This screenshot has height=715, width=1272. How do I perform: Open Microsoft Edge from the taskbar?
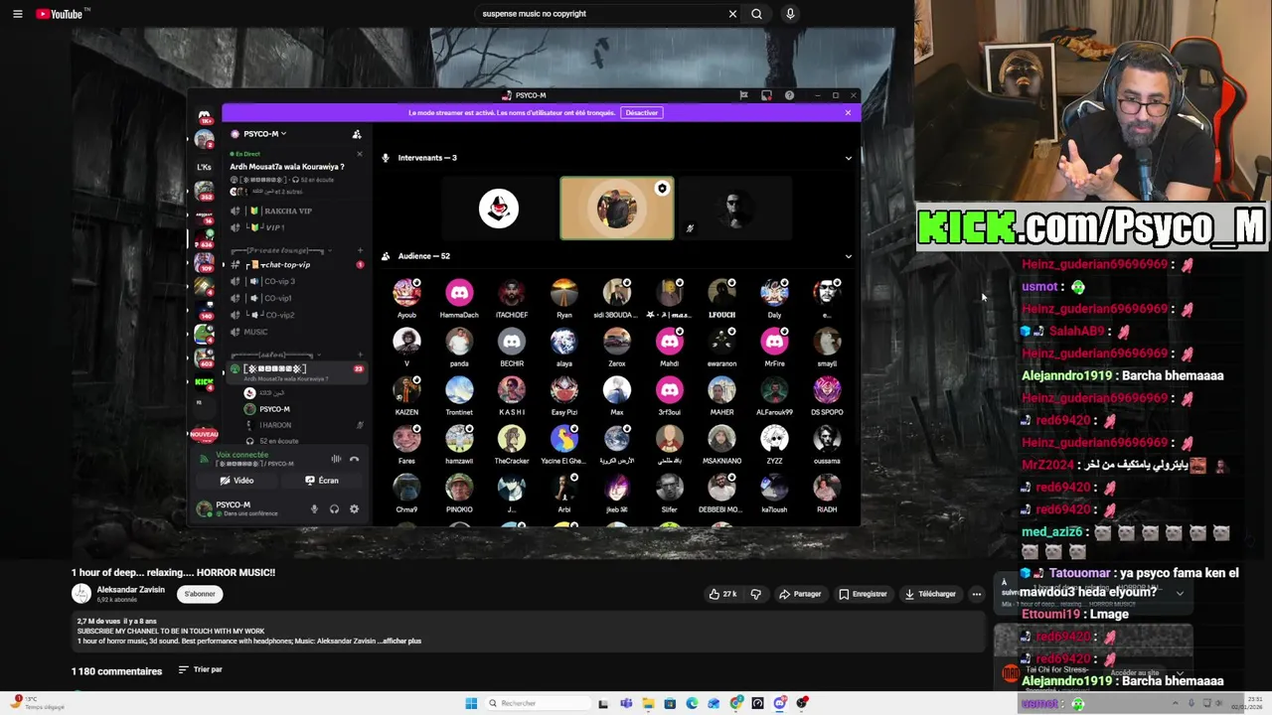pos(692,703)
